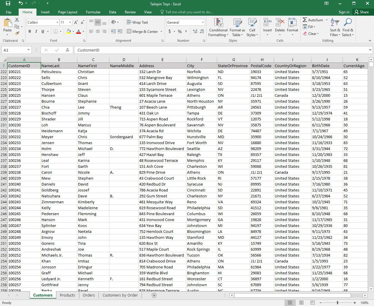The image size is (374, 306).
Task: Toggle Italic formatting
Action: [x=36, y=31]
